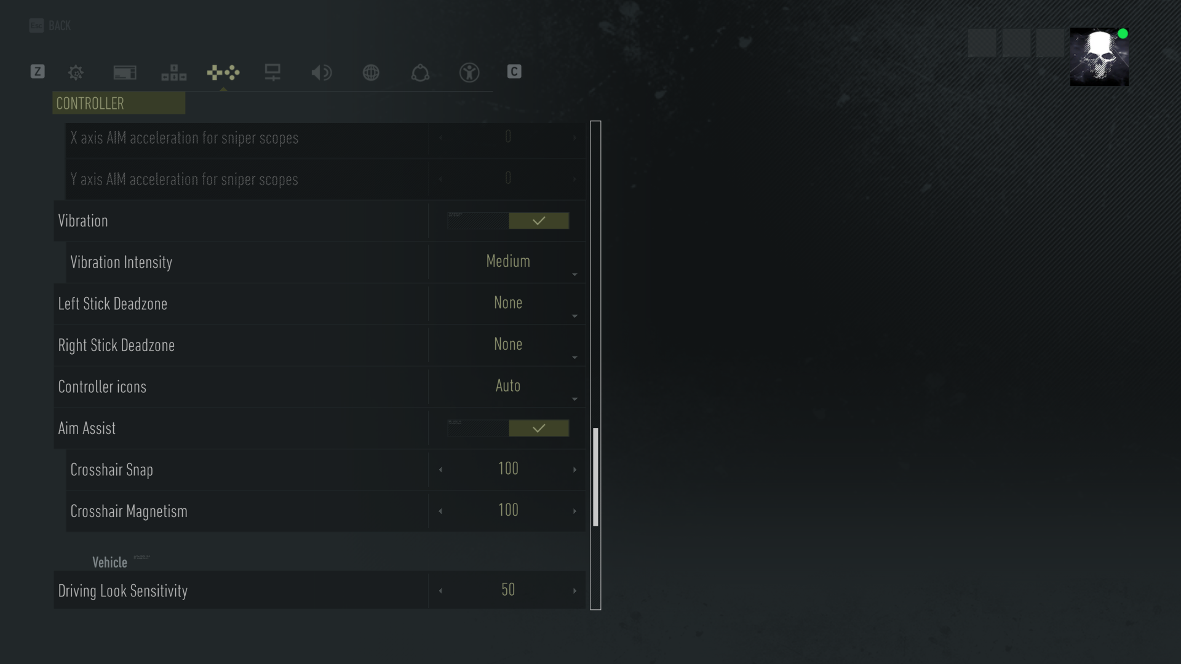Open the network/online settings icon
Image resolution: width=1181 pixels, height=664 pixels.
371,72
